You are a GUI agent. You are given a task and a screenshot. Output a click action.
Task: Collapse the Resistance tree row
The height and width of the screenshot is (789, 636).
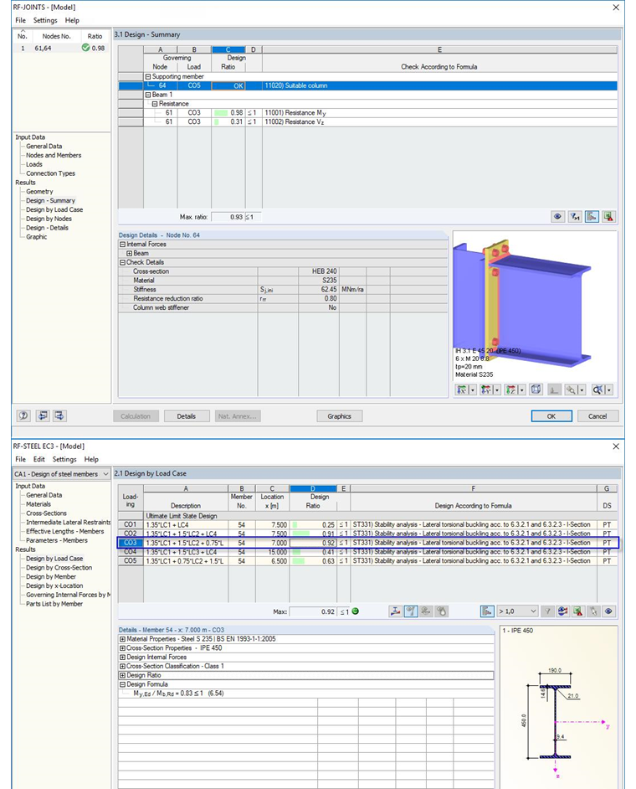[x=155, y=104]
